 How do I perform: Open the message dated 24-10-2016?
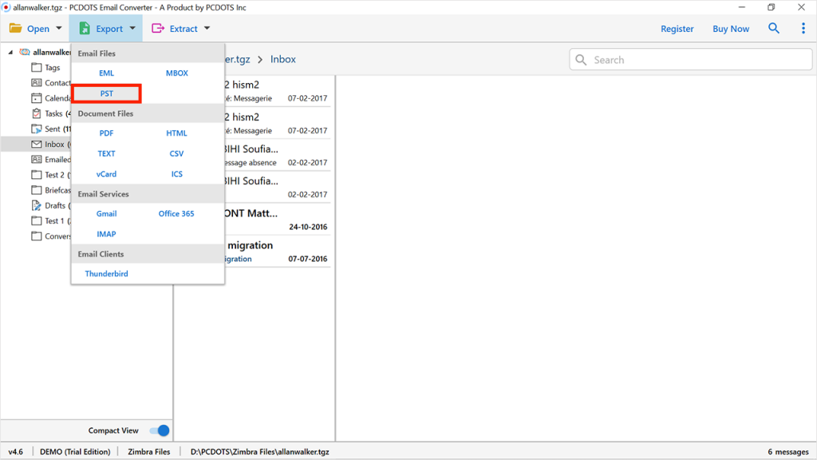click(277, 220)
